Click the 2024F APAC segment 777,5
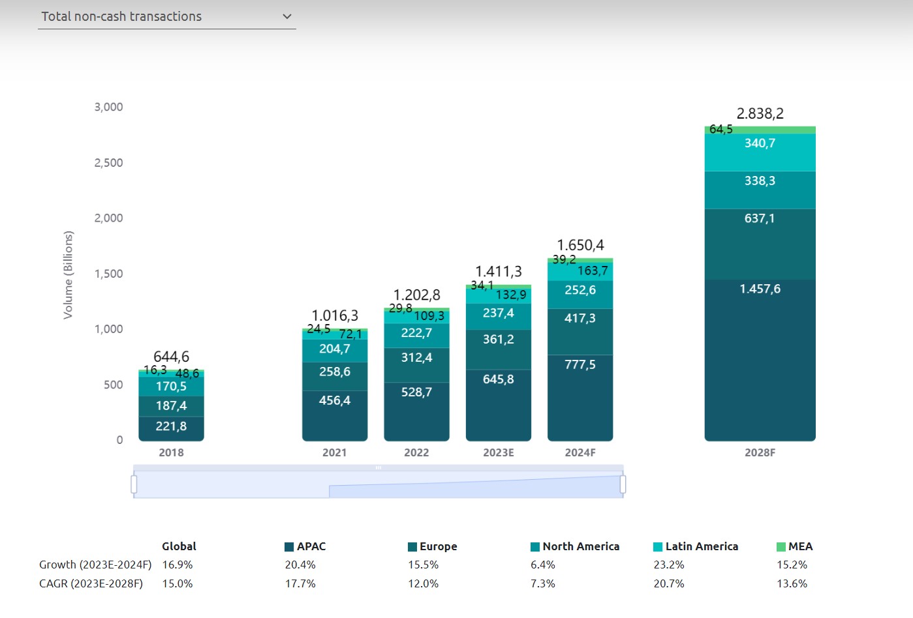Image resolution: width=913 pixels, height=618 pixels. pyautogui.click(x=580, y=398)
